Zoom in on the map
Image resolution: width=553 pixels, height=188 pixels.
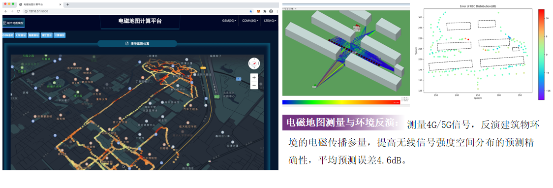tap(254, 77)
